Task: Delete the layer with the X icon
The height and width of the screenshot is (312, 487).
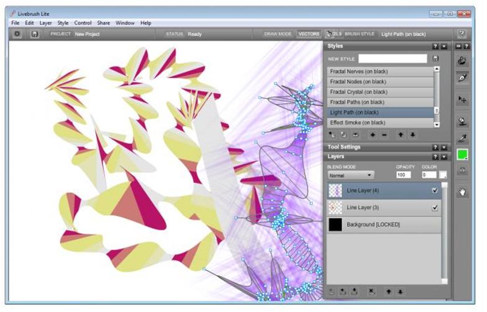Action: pyautogui.click(x=371, y=292)
